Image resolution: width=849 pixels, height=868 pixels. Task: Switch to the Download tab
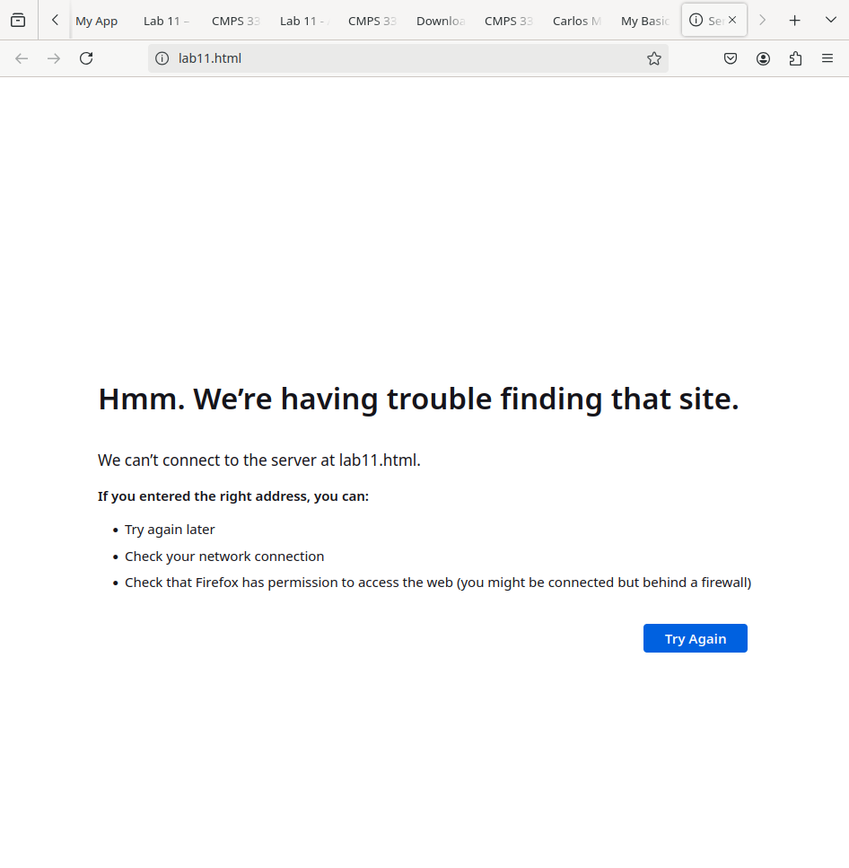pos(440,21)
